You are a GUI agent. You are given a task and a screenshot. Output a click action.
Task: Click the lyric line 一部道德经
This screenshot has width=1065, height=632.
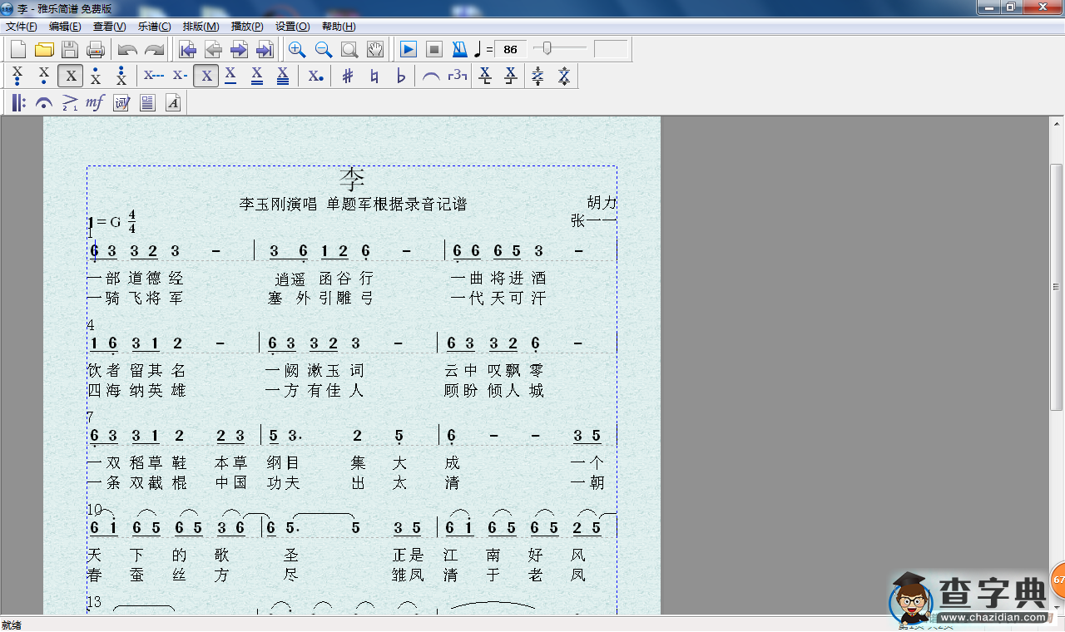coord(136,278)
